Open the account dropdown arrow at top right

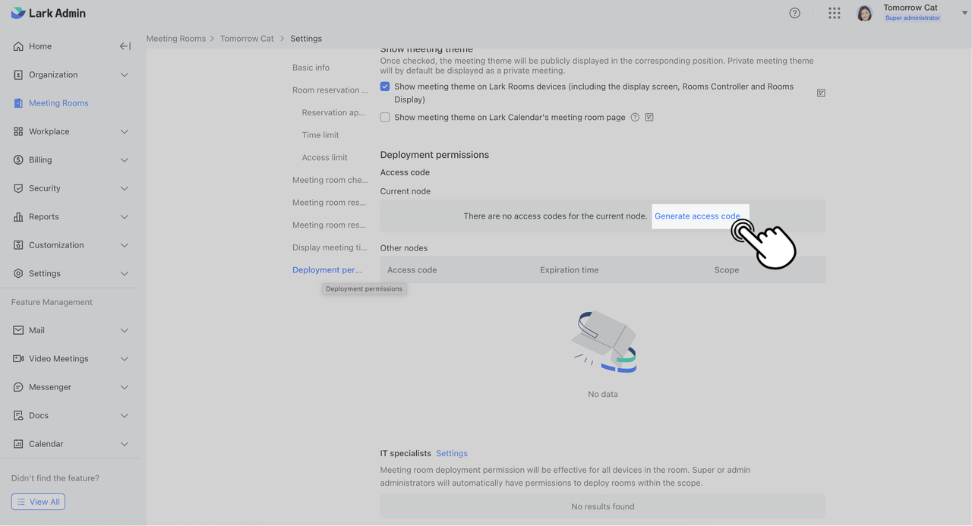(x=965, y=13)
